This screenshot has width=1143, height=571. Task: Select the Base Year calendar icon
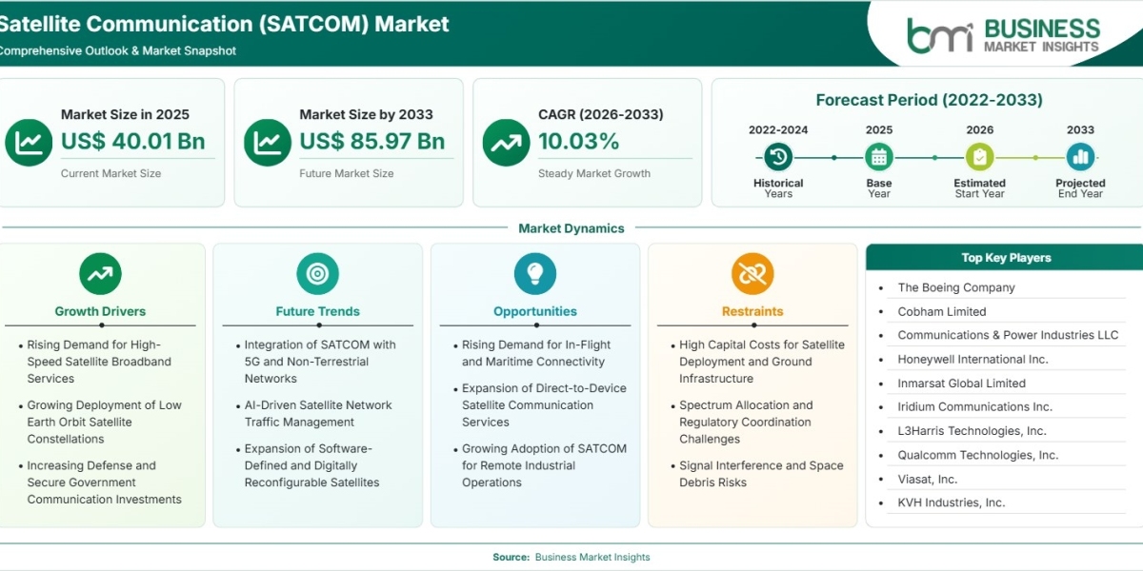coord(879,157)
